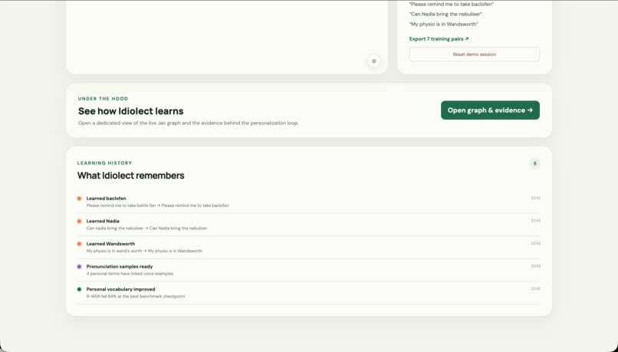Click the "Learned Wandsworth" history entry title
618x352 pixels.
[x=110, y=244]
